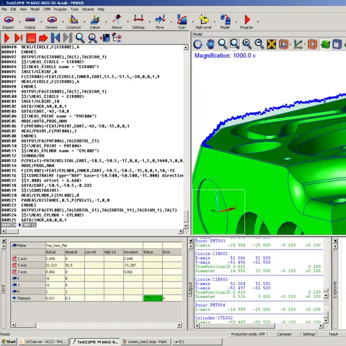Click the orange view cube icon
This screenshot has height=346, width=346.
point(284,44)
